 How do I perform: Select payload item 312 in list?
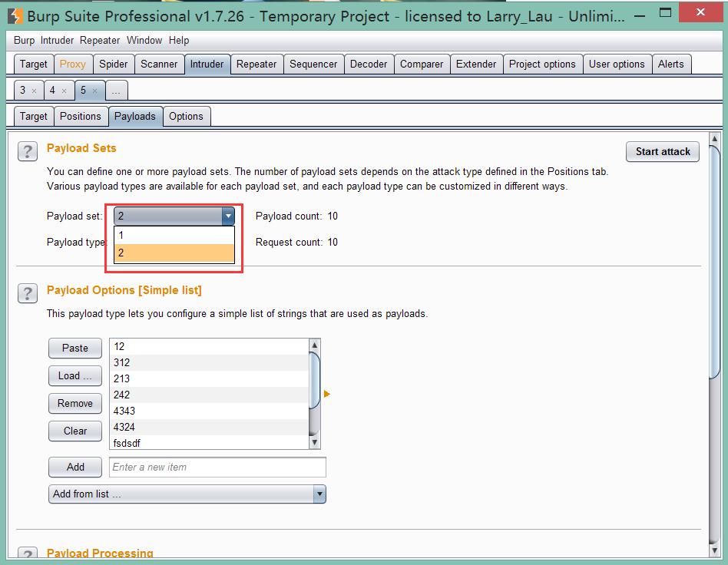coord(210,362)
